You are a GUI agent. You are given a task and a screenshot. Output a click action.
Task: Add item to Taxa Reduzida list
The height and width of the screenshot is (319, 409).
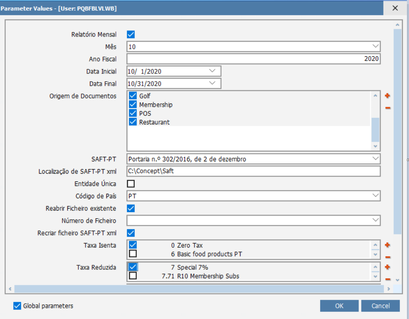pos(387,267)
